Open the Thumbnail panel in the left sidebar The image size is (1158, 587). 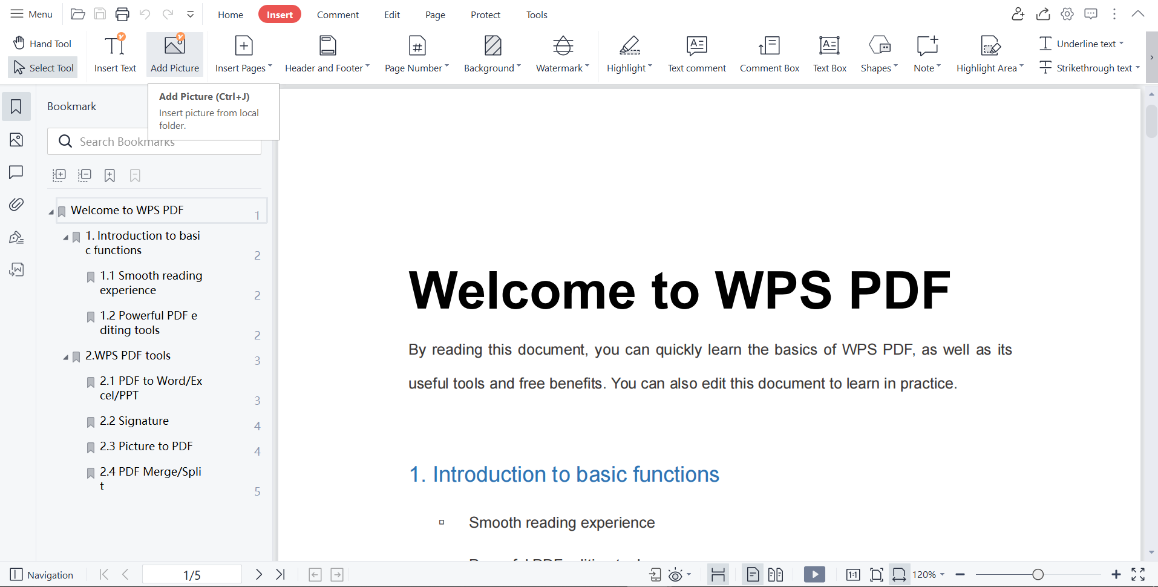tap(16, 140)
